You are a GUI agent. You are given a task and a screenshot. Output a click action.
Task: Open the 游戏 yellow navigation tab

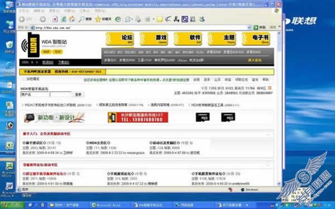pyautogui.click(x=154, y=39)
